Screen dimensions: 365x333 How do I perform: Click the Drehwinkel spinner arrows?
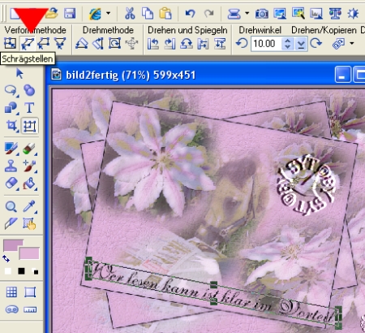[x=288, y=44]
